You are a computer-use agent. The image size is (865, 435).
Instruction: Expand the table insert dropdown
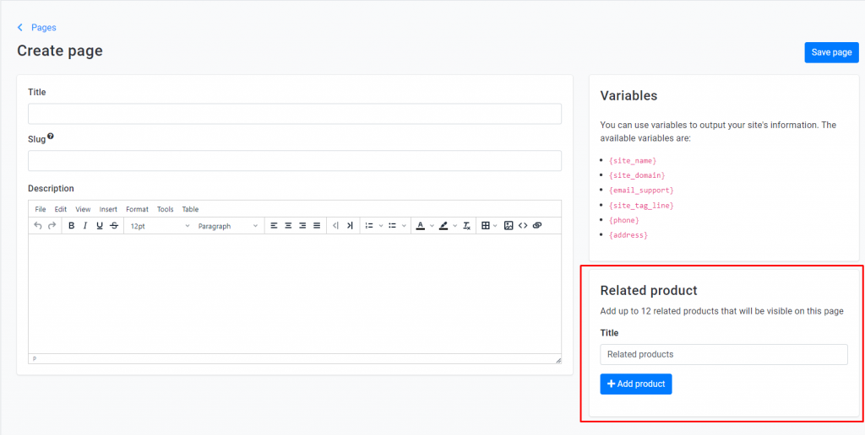pyautogui.click(x=495, y=226)
